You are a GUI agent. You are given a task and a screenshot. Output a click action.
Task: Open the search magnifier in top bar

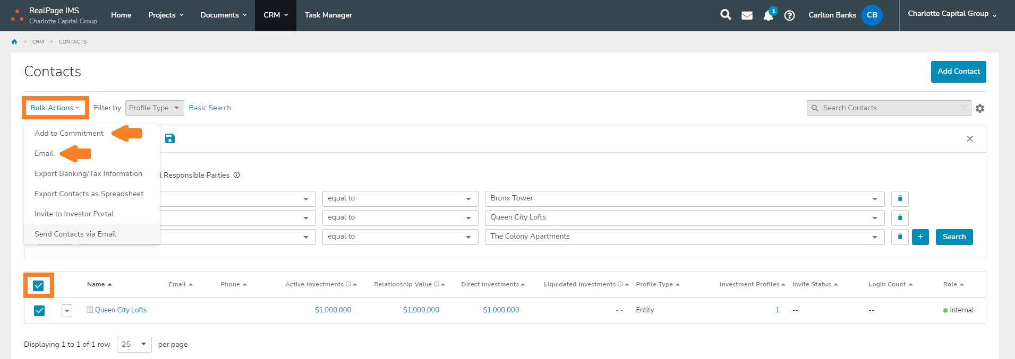(x=726, y=15)
